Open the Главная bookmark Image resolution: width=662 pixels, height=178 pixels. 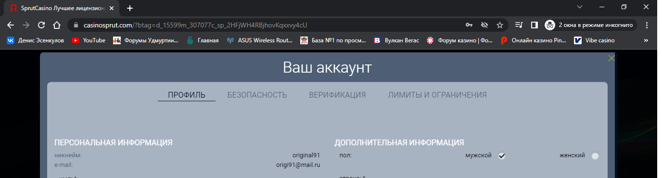(203, 40)
